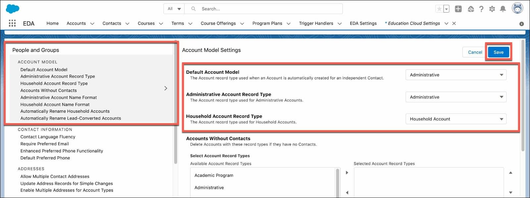
Task: Open Administrative Account Record Type dropdown
Action: (x=456, y=97)
